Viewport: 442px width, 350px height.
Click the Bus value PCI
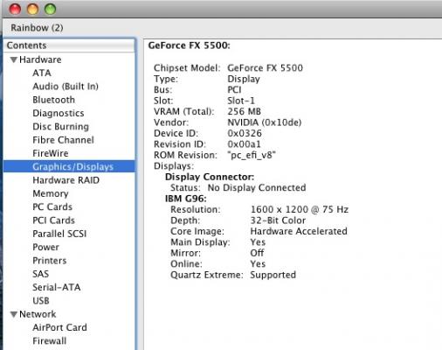coord(234,90)
